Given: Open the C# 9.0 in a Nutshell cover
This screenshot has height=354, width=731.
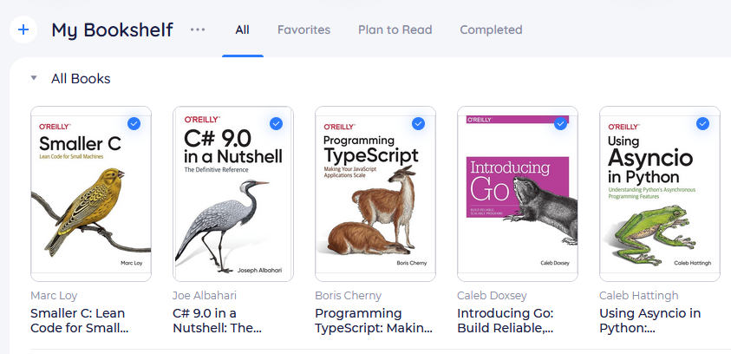Looking at the screenshot, I should pos(233,194).
